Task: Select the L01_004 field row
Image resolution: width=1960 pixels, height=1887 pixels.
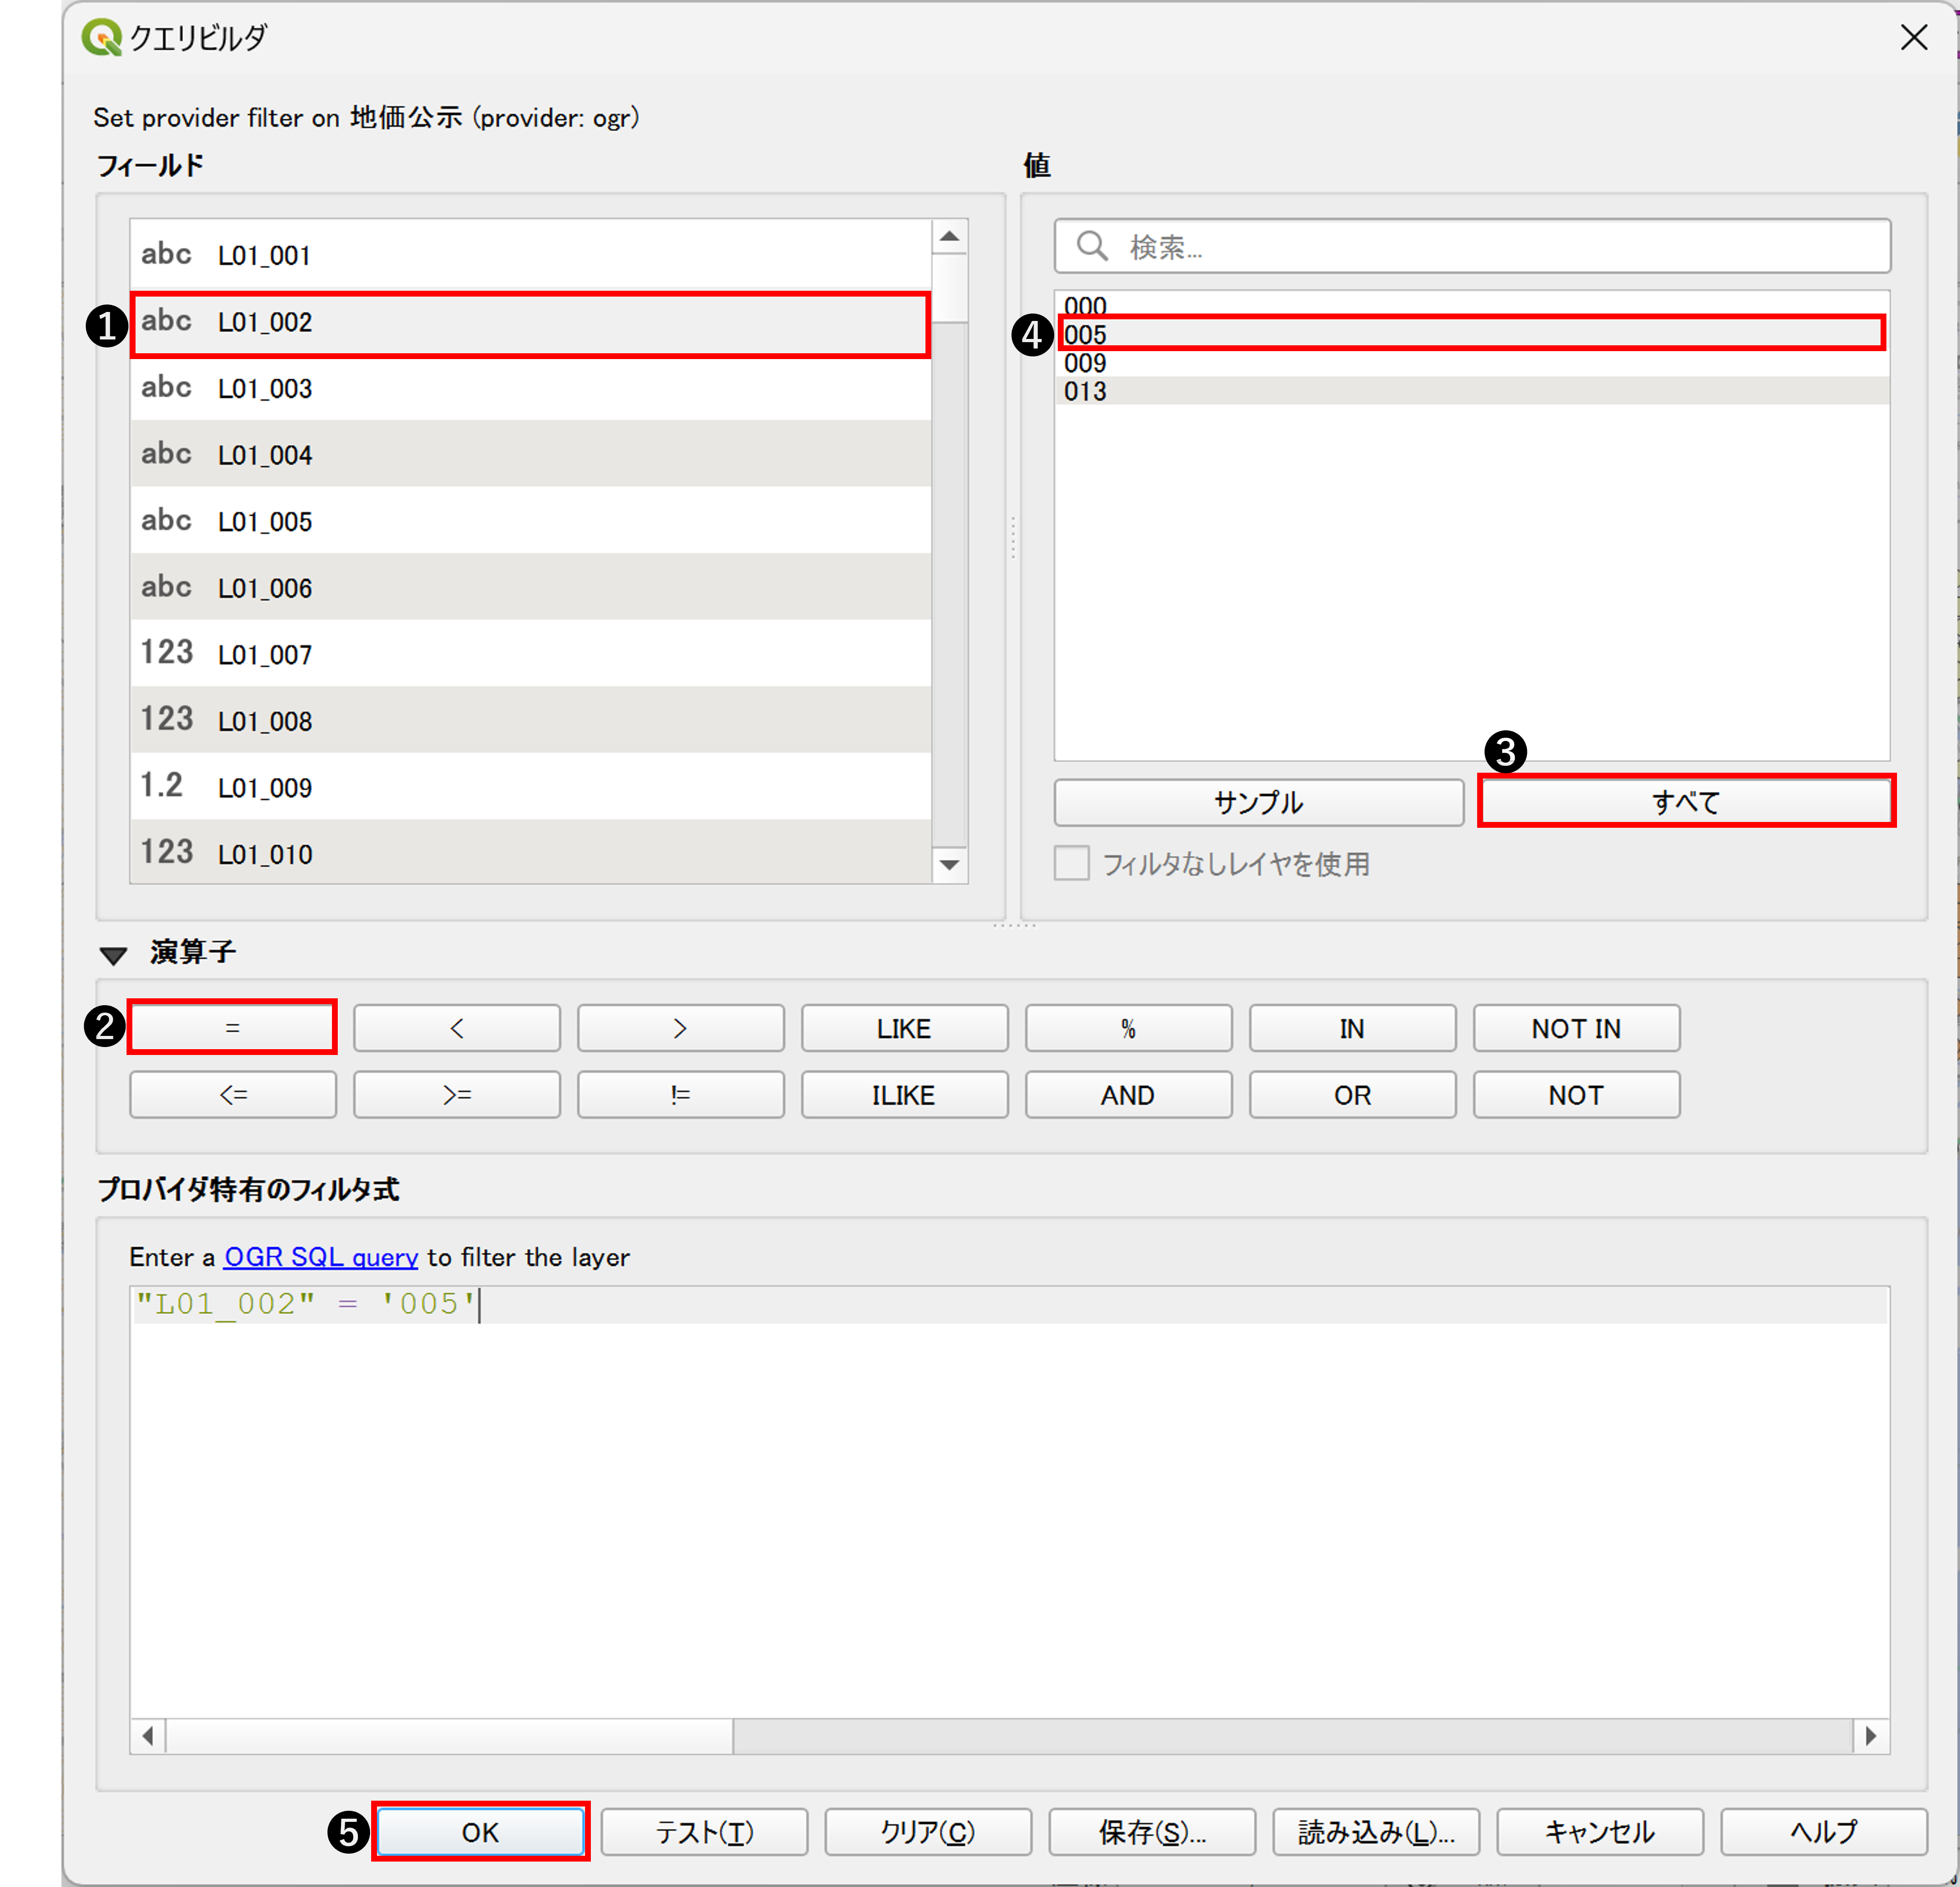Action: pyautogui.click(x=530, y=454)
